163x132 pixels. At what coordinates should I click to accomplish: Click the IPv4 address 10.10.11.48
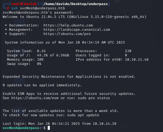coord(137,60)
